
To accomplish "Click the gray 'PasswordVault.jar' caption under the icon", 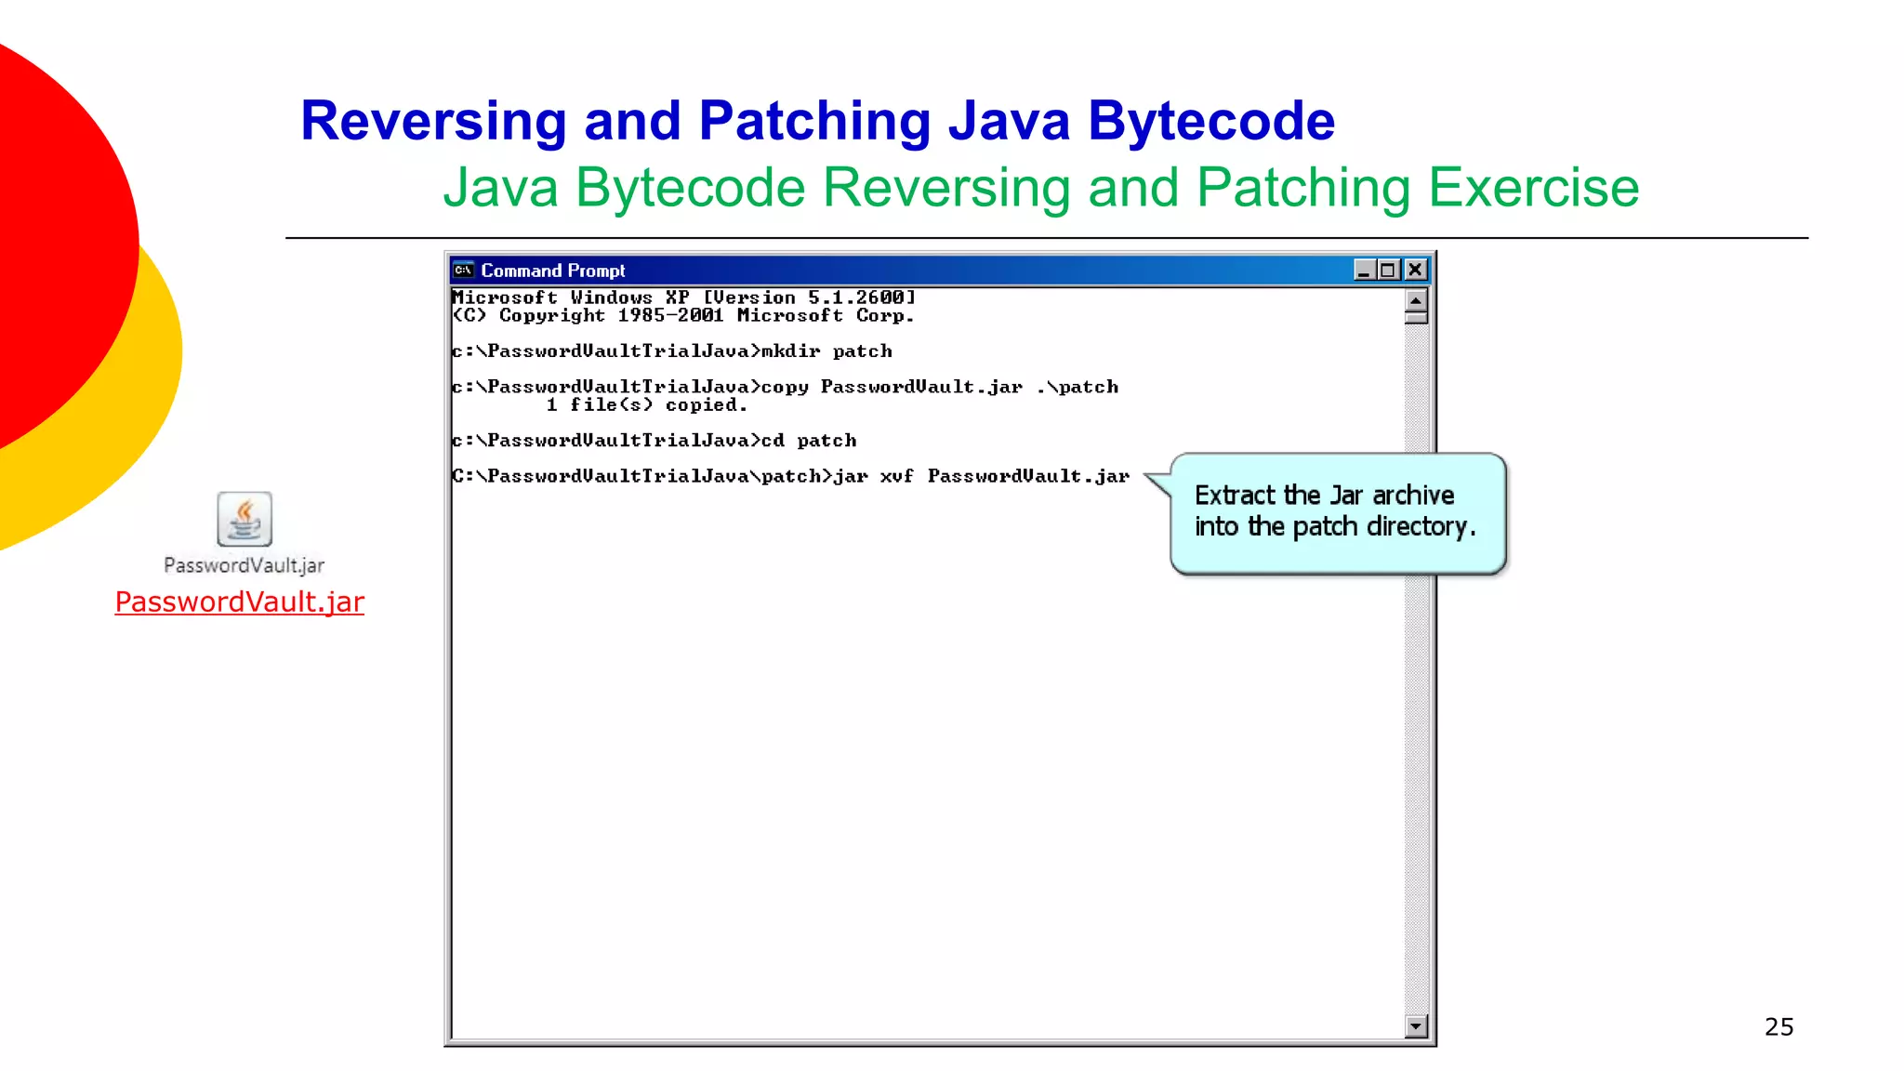I will click(245, 565).
